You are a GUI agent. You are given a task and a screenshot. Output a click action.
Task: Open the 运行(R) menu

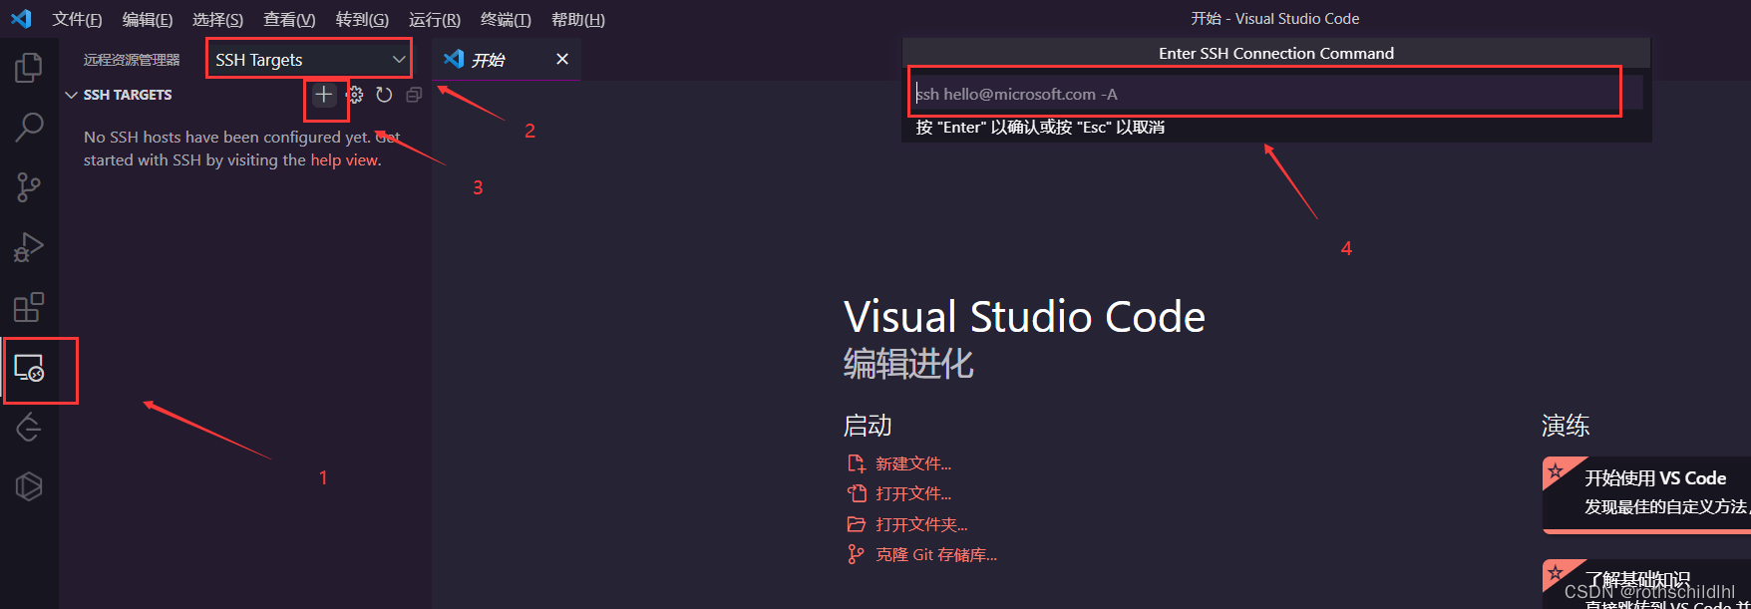coord(435,19)
